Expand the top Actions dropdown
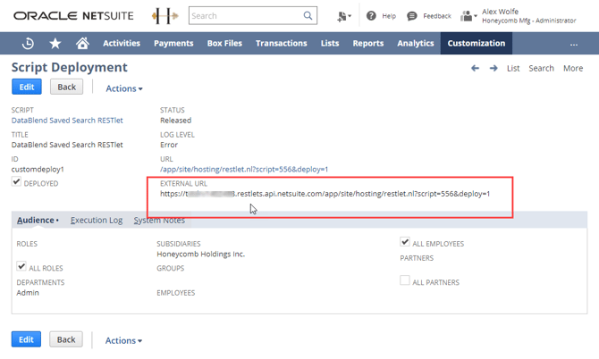 (124, 88)
